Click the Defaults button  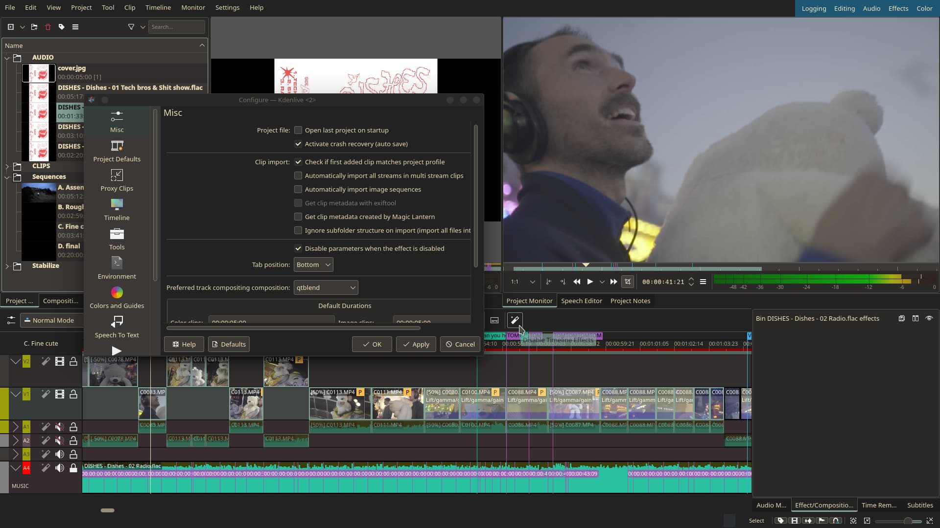click(229, 344)
